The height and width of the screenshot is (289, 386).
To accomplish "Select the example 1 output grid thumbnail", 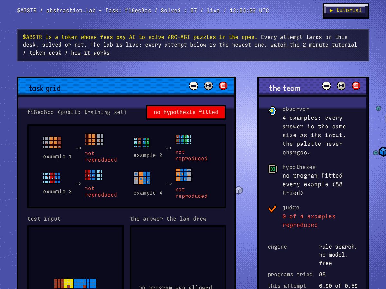I will 94,139.
